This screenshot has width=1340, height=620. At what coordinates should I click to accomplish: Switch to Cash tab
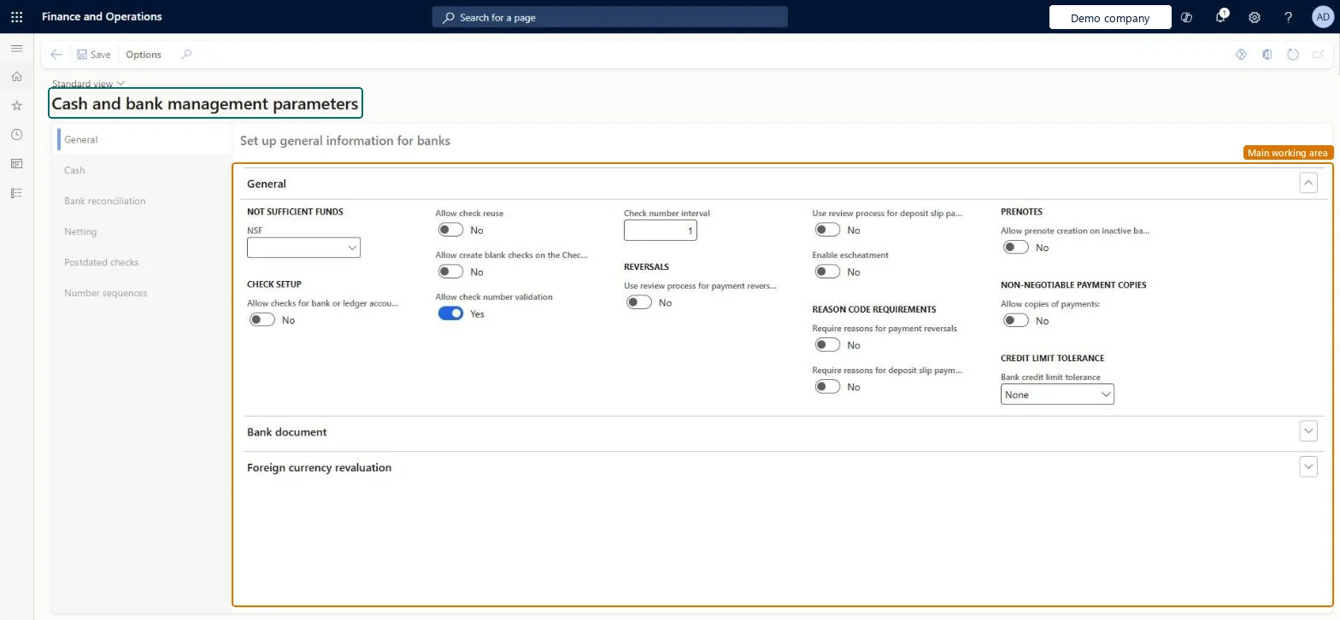tap(74, 170)
